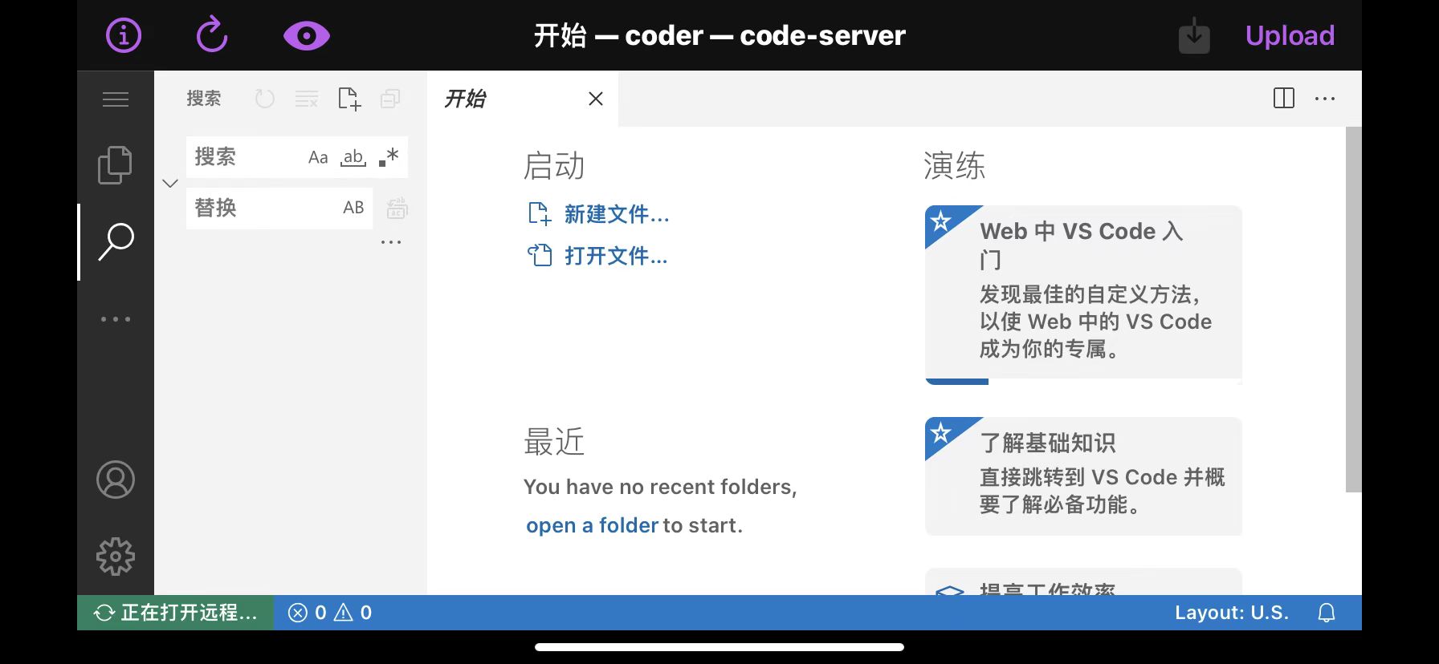Open a new search editor
The width and height of the screenshot is (1439, 664).
[349, 99]
